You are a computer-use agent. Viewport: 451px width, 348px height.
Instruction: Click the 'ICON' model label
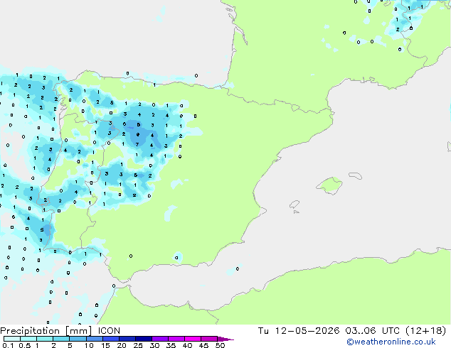pyautogui.click(x=109, y=331)
